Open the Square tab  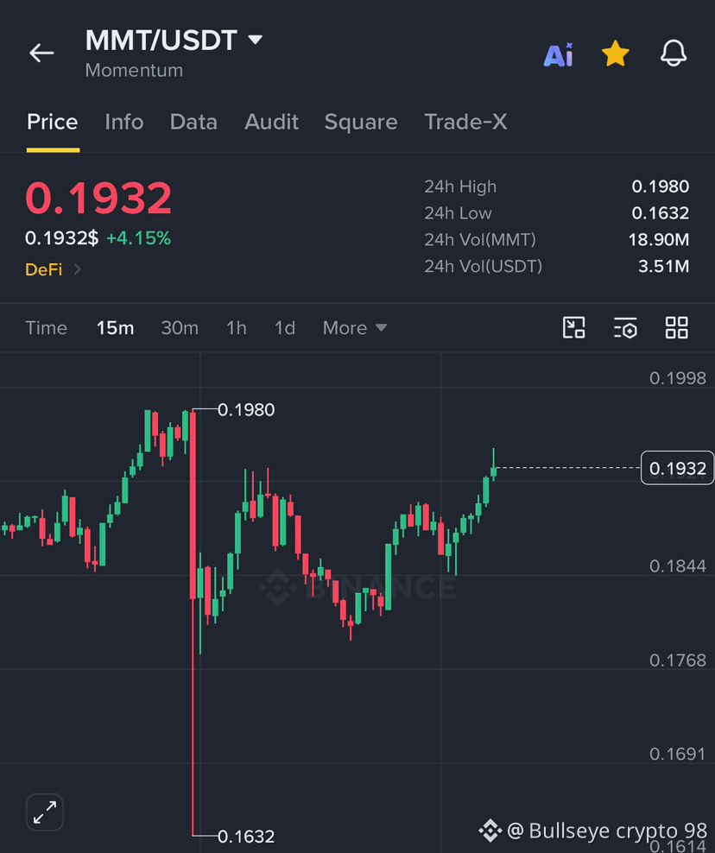[x=361, y=123]
